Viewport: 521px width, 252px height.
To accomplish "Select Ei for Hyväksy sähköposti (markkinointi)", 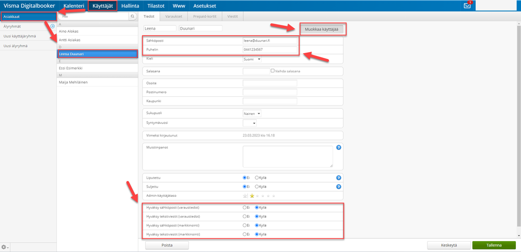I will [244, 225].
